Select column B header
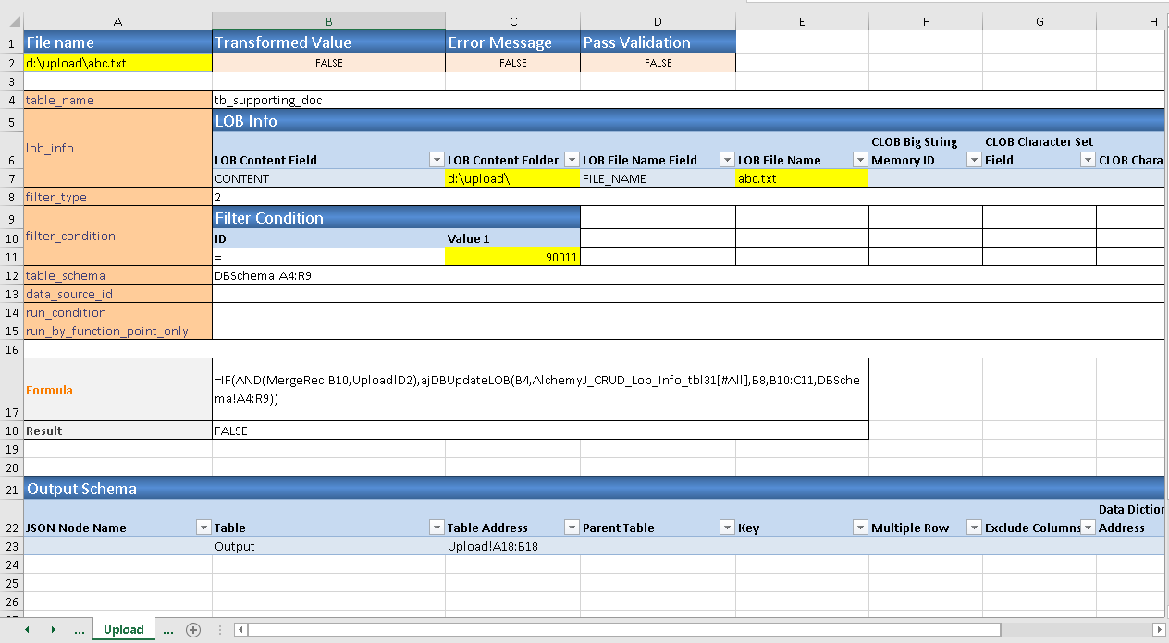The height and width of the screenshot is (643, 1169). click(x=328, y=20)
